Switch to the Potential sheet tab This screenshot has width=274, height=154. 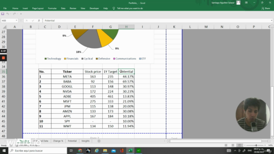point(72,141)
